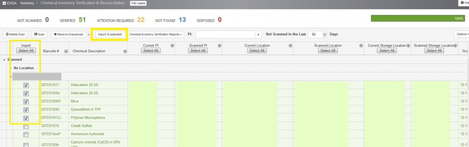469x147 pixels.
Task: Uncheck Import checkbox for Mica row
Action: pyautogui.click(x=26, y=101)
